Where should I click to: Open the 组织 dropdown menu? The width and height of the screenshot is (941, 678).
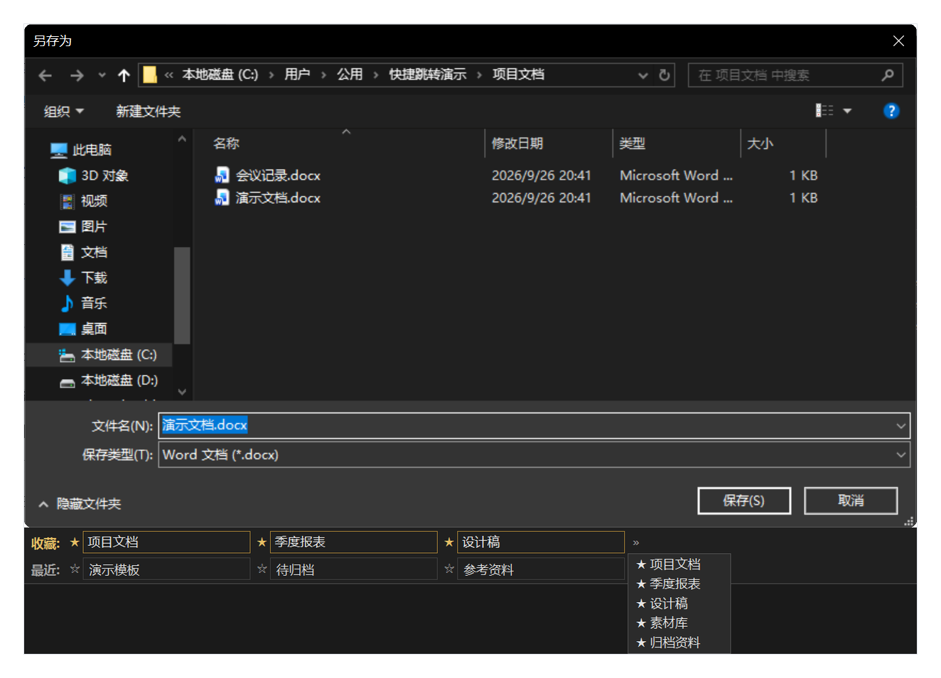64,111
